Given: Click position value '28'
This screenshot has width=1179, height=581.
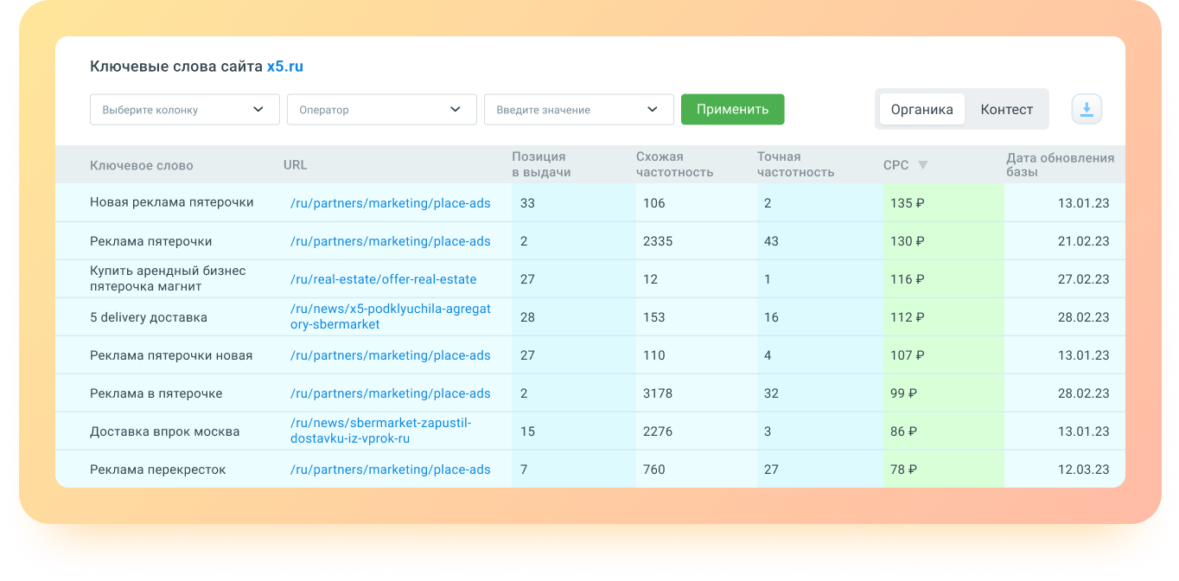Looking at the screenshot, I should [x=528, y=317].
